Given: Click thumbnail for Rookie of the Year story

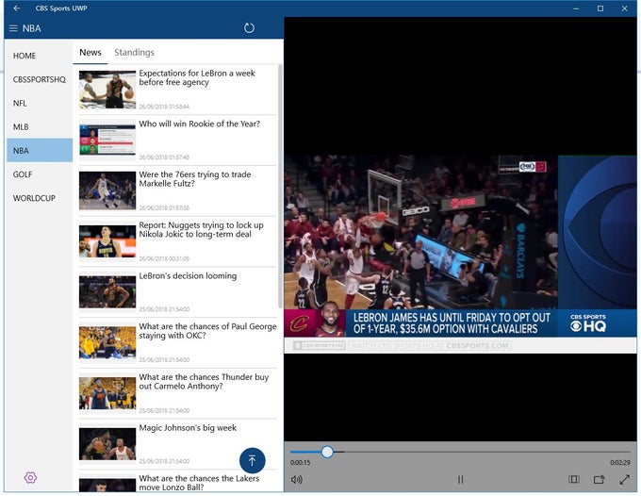Looking at the screenshot, I should (107, 141).
